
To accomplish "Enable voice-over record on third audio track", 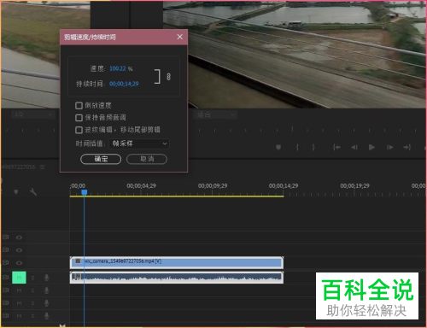I will point(46,303).
